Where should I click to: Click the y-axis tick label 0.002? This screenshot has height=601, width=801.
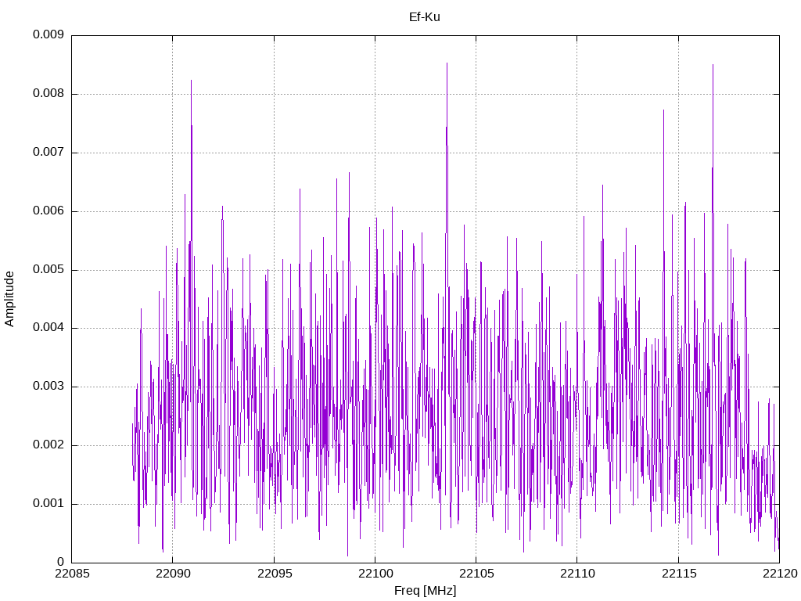click(x=48, y=445)
